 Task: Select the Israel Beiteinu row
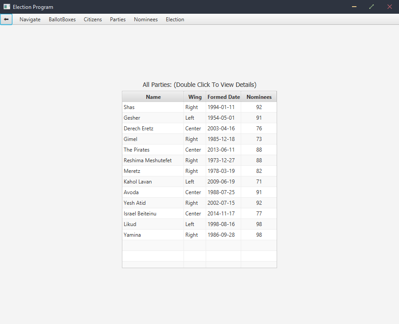click(x=199, y=214)
